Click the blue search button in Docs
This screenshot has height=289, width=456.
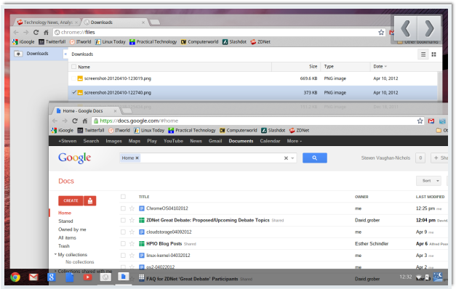315,158
